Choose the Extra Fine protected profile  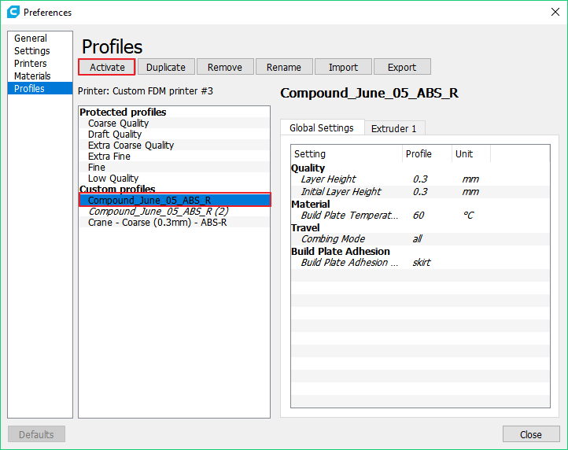(x=109, y=157)
